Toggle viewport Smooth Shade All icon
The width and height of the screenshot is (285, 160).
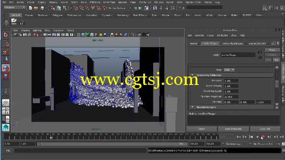[x=83, y=34]
